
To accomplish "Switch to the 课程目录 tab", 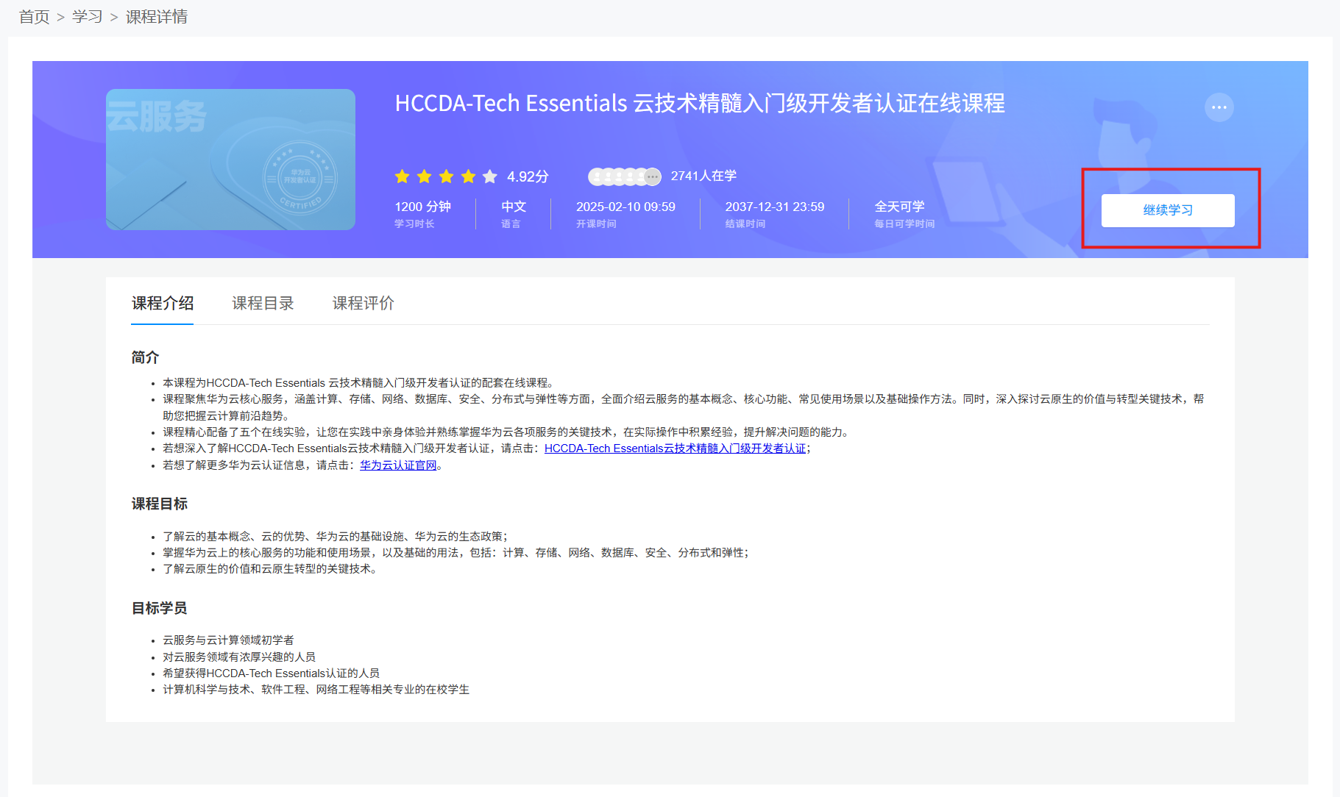I will 263,303.
